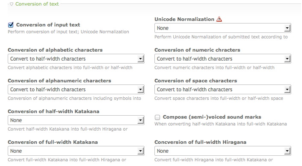302x166 pixels.
Task: Open Conversion of space characters dropdown
Action: 222,90
